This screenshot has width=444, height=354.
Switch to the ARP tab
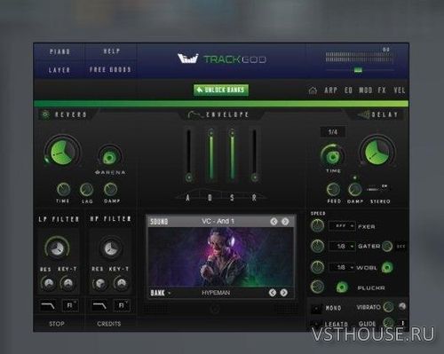[330, 90]
